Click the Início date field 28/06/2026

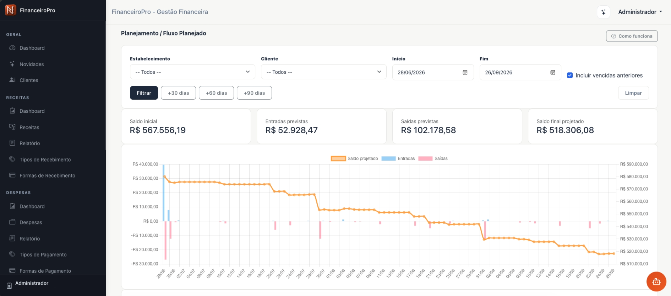[x=433, y=72]
